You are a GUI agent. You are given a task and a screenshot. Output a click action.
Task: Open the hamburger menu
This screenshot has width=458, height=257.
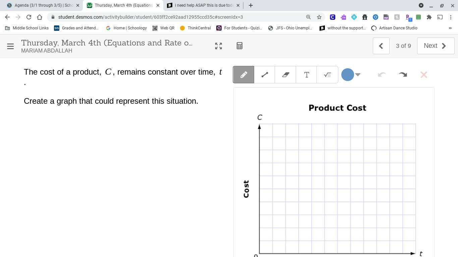[x=10, y=46]
